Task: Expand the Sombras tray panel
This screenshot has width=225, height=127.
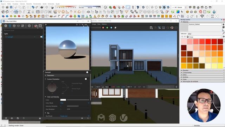Action: pos(202,77)
